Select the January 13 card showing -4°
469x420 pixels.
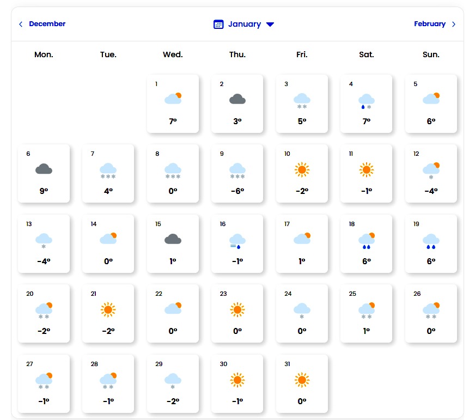44,244
